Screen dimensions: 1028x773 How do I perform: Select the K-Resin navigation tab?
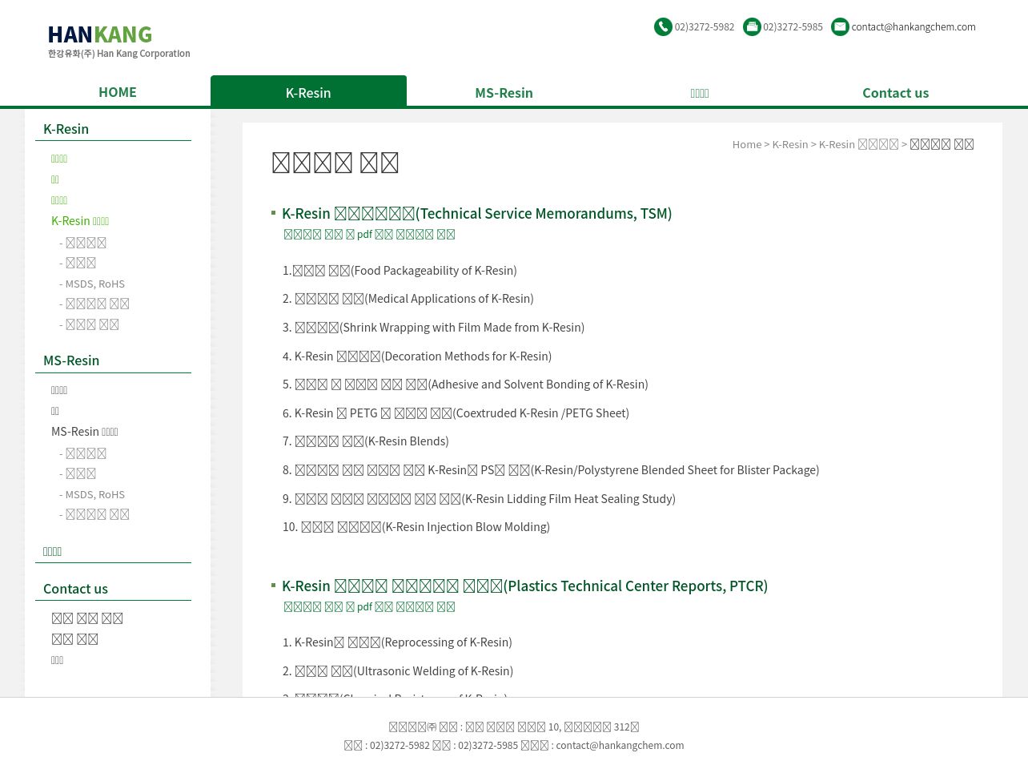point(308,92)
